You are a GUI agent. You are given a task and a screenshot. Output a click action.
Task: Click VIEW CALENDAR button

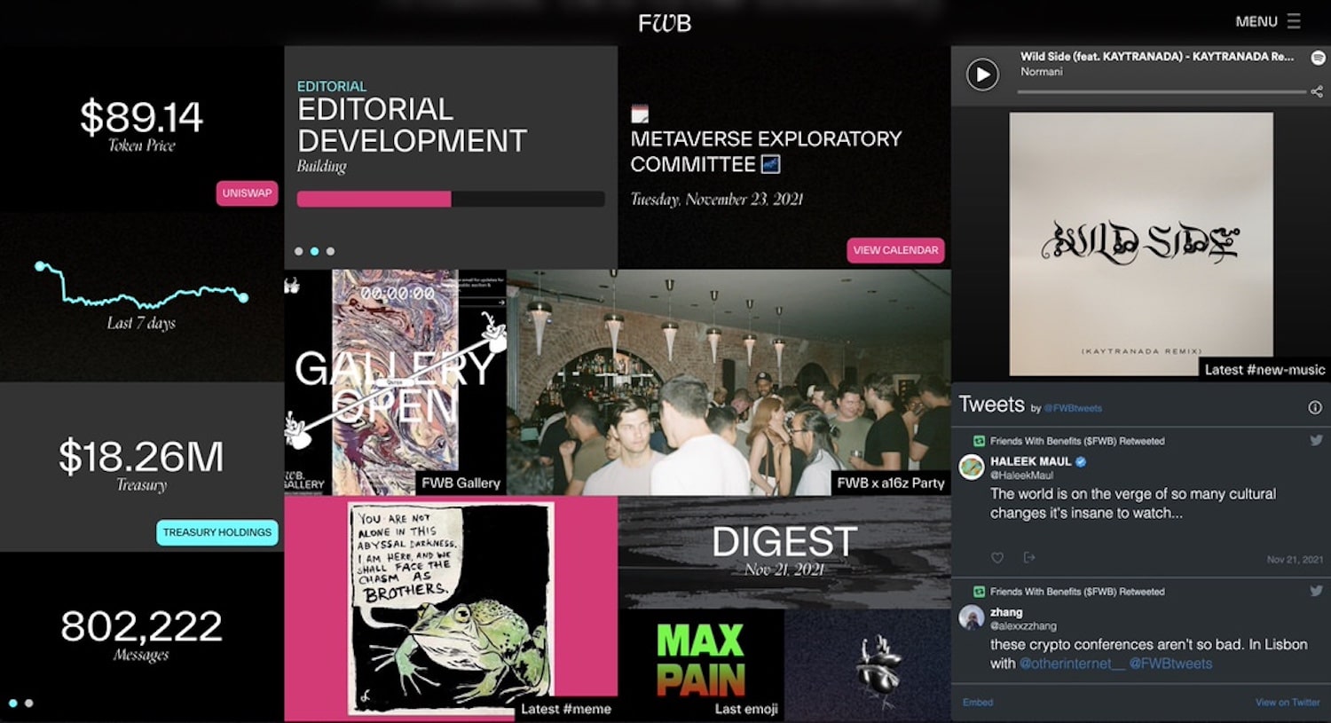click(x=895, y=250)
